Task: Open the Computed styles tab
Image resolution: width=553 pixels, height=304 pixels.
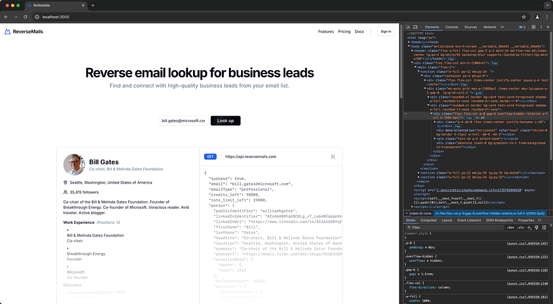Action: click(429, 220)
